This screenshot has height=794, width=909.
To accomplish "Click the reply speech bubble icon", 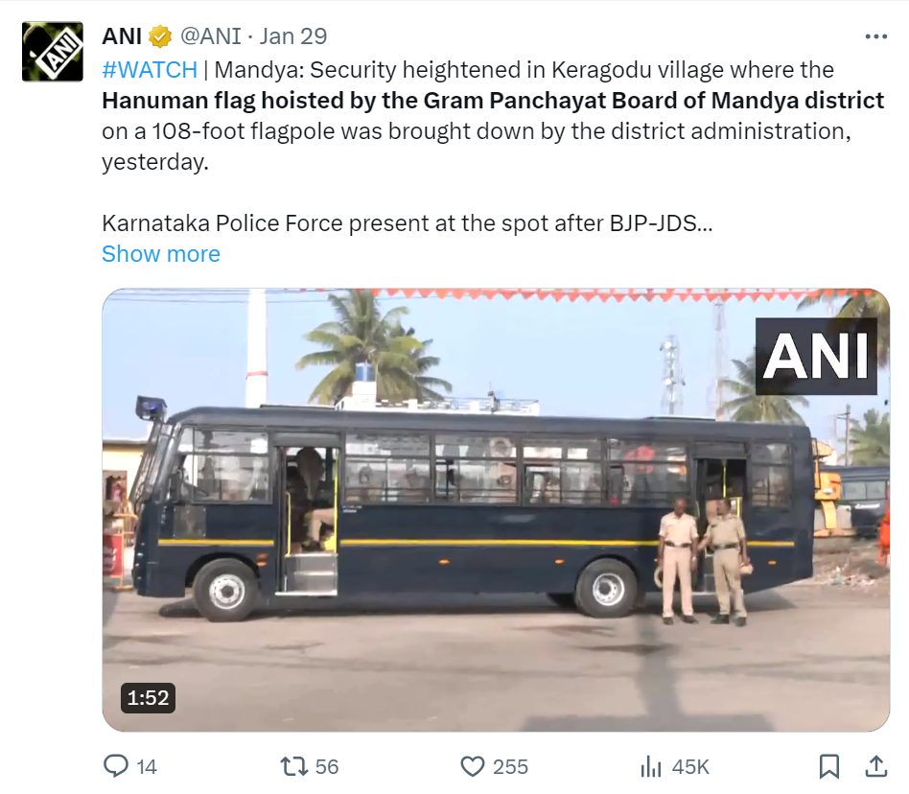I will click(115, 766).
